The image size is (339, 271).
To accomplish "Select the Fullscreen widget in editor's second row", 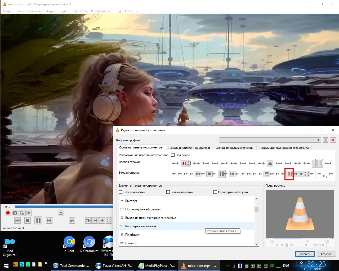I will pyautogui.click(x=307, y=174).
